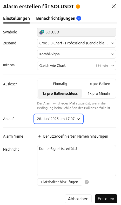121x205 pixels.
Task: Click the chevron in the Ablauf date field
Action: click(x=78, y=119)
